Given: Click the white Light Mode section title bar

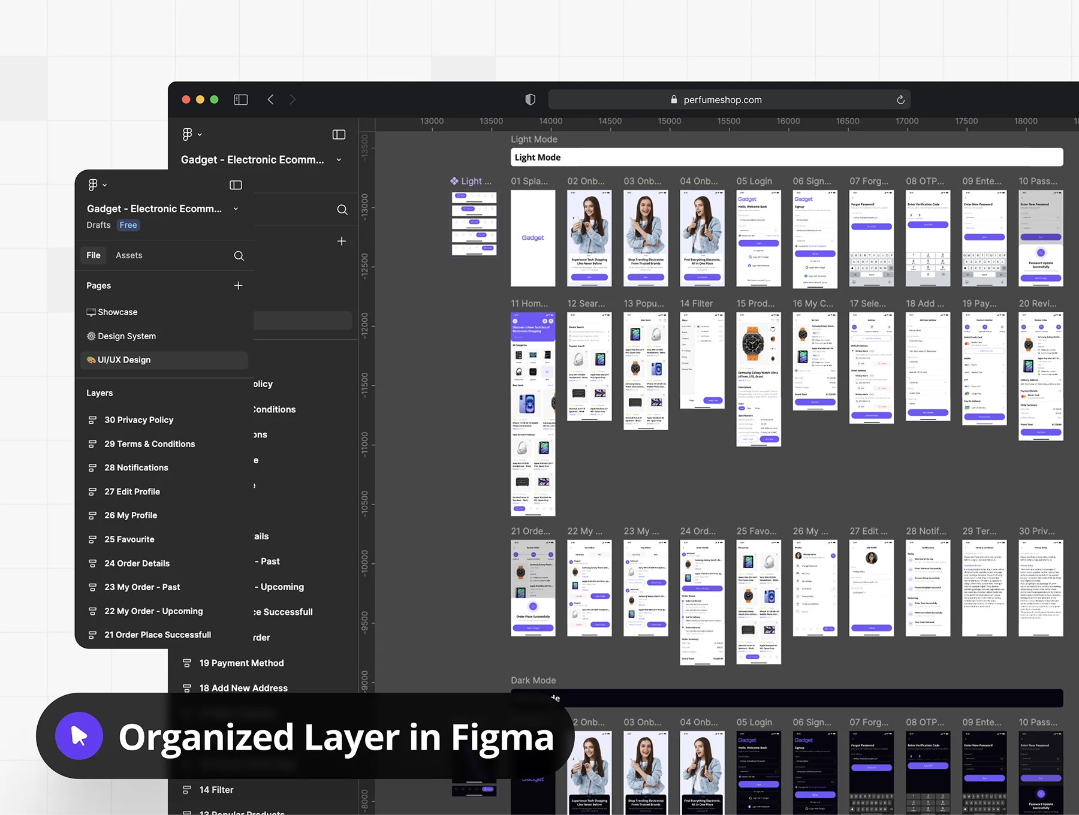Looking at the screenshot, I should point(786,157).
